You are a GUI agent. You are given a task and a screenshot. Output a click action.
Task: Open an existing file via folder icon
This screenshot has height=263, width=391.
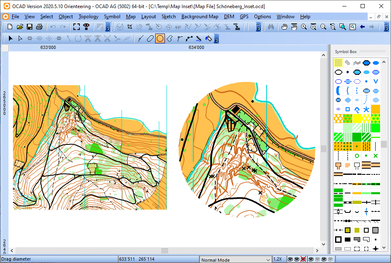tap(20, 27)
